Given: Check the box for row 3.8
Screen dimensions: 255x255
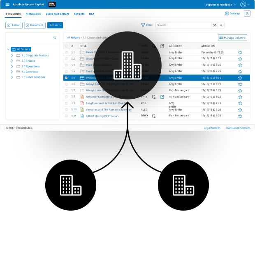Looking at the screenshot, I should tap(66, 97).
